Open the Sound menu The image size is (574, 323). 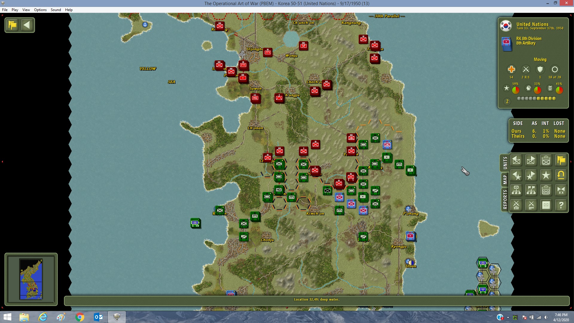(x=56, y=10)
